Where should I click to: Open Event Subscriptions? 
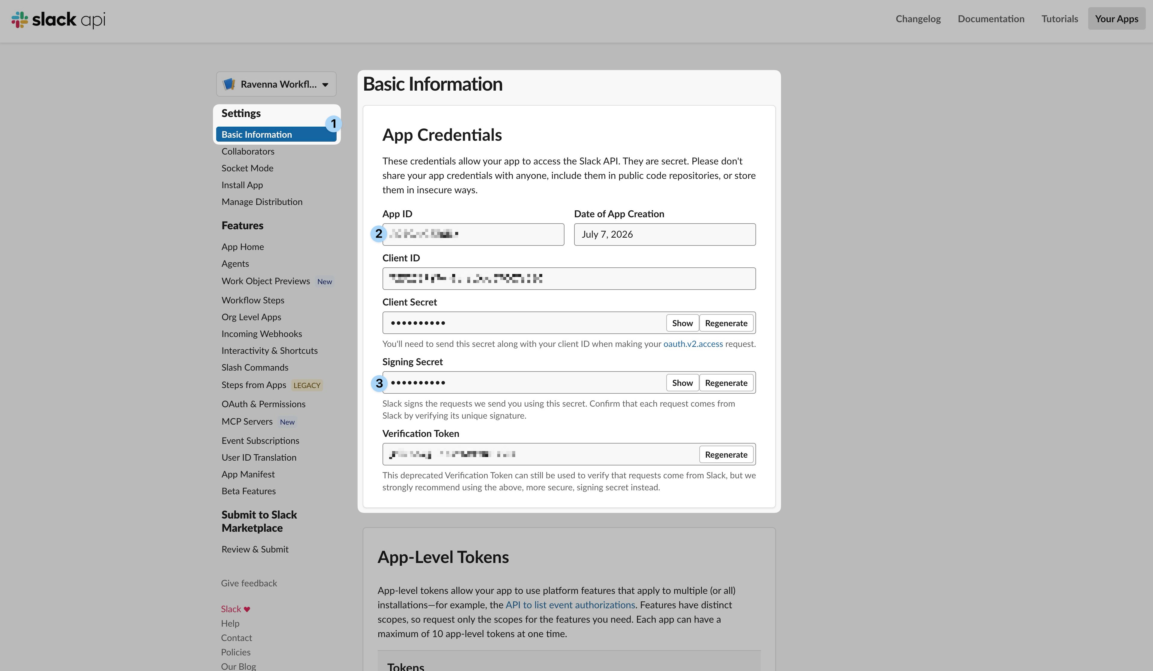point(260,441)
